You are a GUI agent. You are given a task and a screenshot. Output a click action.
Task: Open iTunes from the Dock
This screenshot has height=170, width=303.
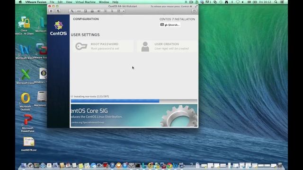[x=112, y=165]
